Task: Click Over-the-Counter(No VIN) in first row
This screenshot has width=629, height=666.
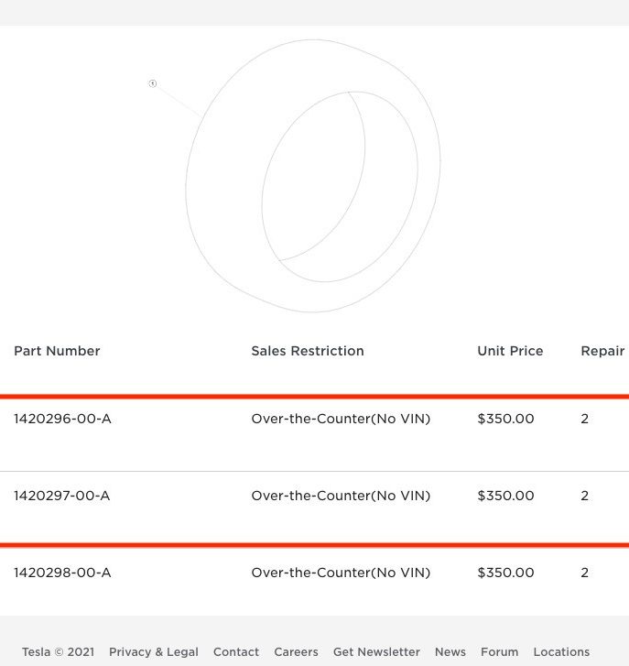Action: tap(341, 419)
